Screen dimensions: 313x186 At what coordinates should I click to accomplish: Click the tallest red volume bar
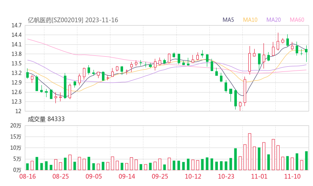[x=250, y=152]
